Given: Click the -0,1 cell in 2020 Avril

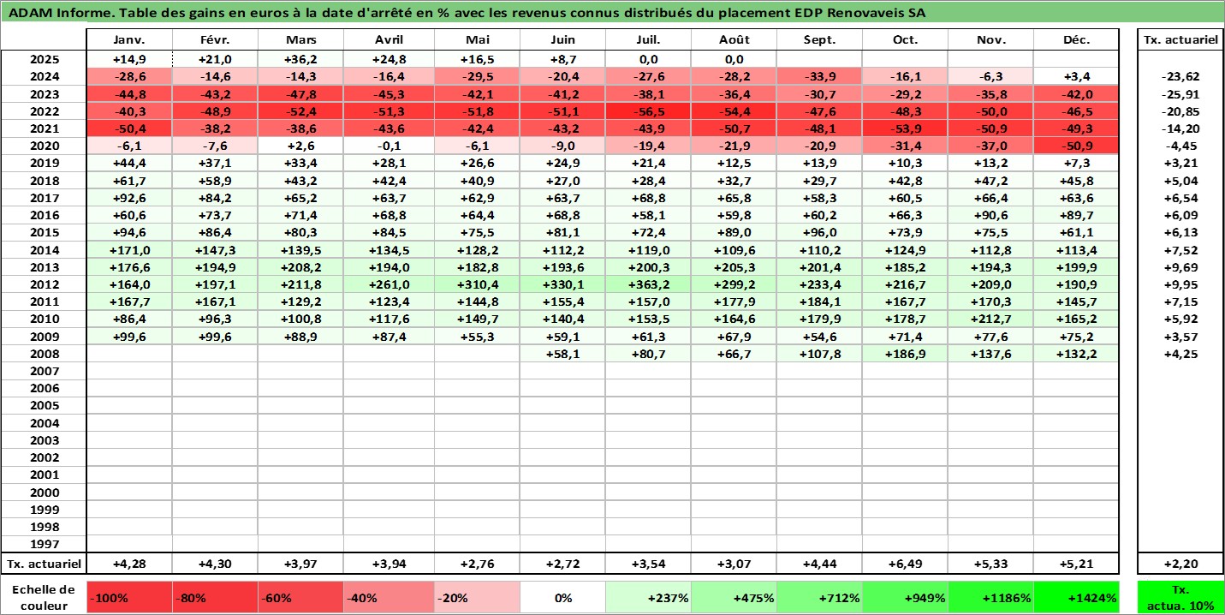Looking at the screenshot, I should click(x=390, y=146).
